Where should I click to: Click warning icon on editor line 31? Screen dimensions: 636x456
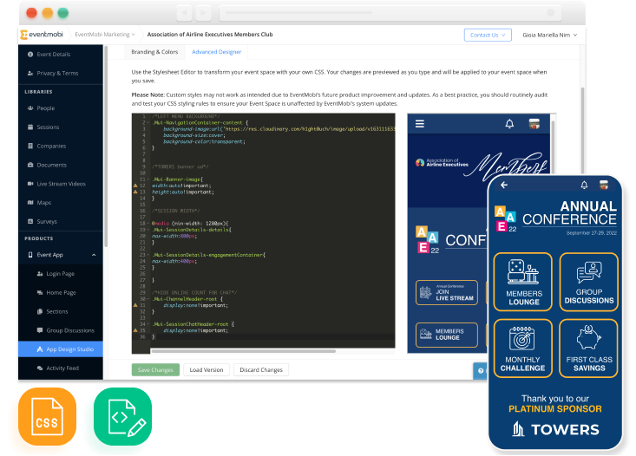click(135, 305)
